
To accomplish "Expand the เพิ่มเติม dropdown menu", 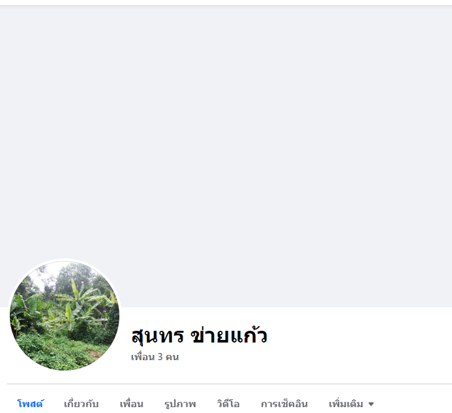I will [x=351, y=403].
